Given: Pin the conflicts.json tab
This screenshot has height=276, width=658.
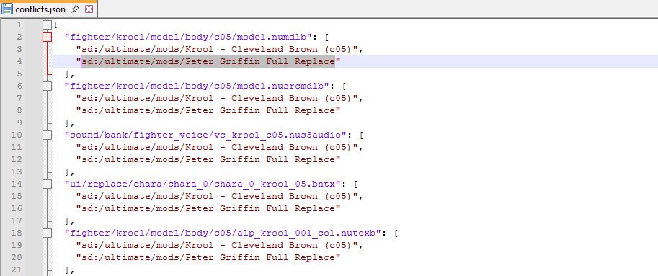Looking at the screenshot, I should tap(75, 9).
